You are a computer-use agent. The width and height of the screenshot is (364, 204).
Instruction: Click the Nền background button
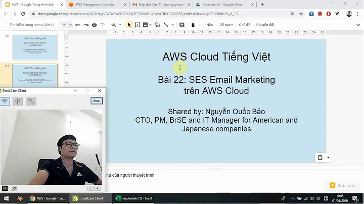pos(209,25)
